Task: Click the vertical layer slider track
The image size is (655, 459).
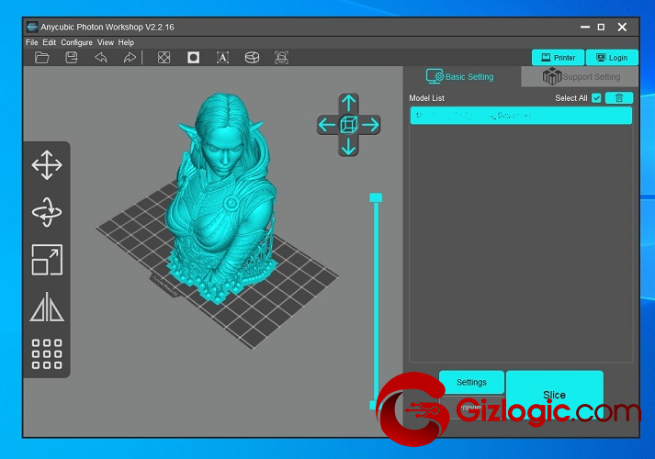Action: 376,301
